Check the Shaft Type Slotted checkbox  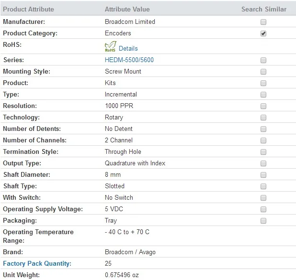point(263,186)
